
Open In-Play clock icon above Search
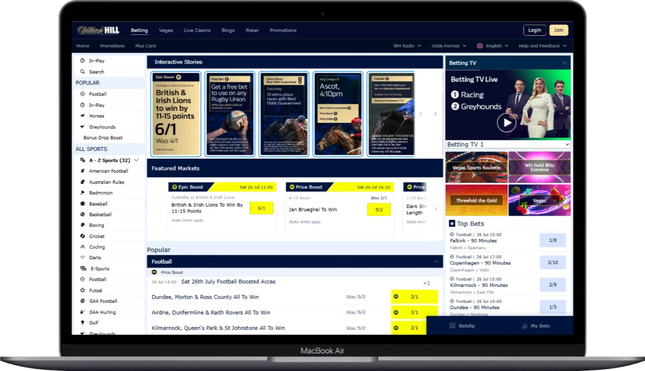click(x=82, y=61)
